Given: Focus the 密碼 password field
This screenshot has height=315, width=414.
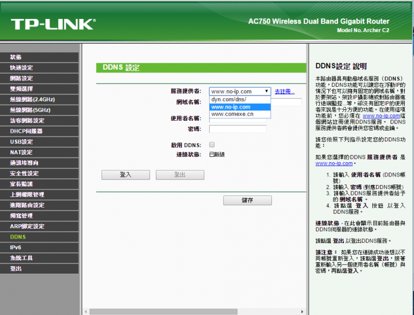Looking at the screenshot, I should (238, 129).
